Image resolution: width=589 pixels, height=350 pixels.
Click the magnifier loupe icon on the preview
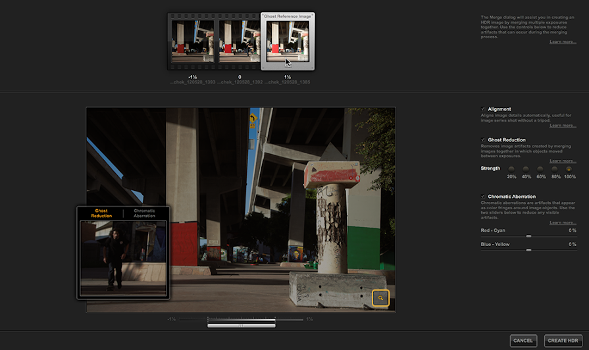tap(380, 299)
